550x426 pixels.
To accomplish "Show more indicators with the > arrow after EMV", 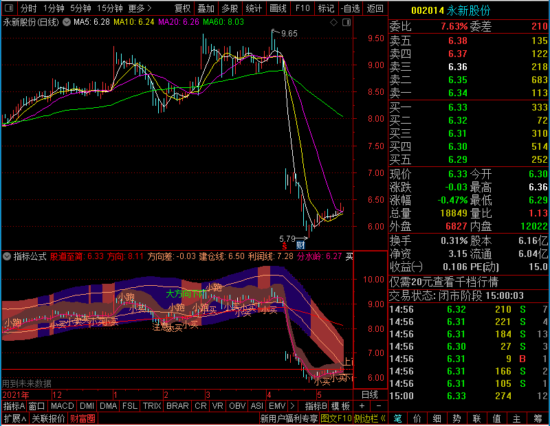I will coord(292,406).
